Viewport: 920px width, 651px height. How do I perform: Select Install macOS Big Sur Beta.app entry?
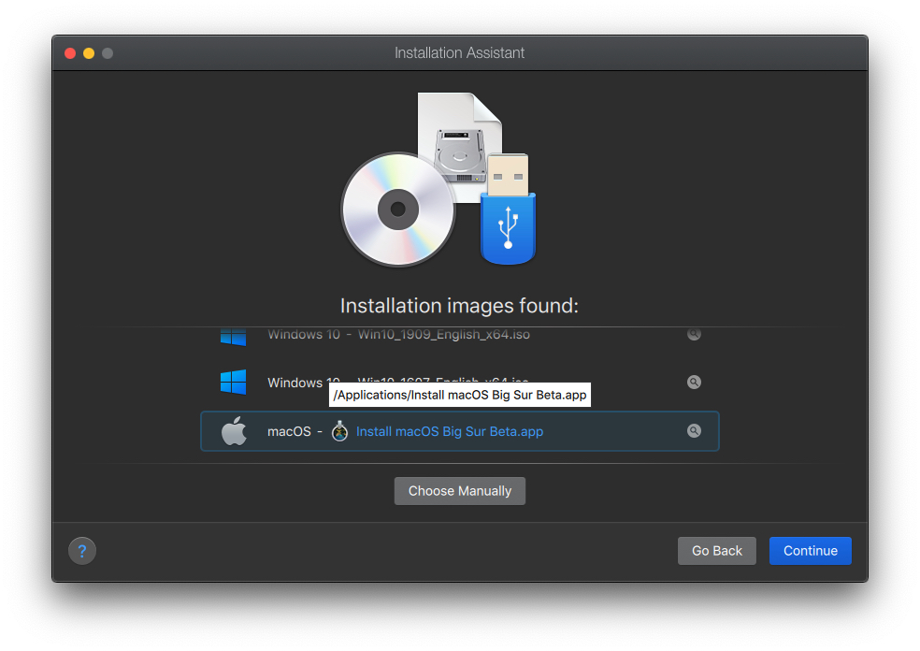click(459, 431)
